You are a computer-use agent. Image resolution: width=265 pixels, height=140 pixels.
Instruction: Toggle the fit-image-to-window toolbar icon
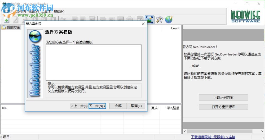149,20
